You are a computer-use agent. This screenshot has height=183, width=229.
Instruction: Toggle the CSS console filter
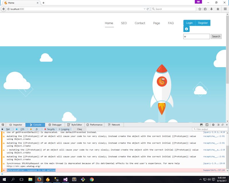click(x=22, y=129)
